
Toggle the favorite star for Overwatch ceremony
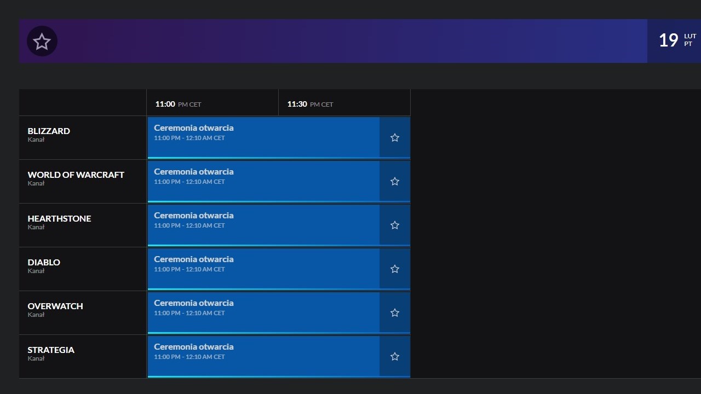pos(394,312)
